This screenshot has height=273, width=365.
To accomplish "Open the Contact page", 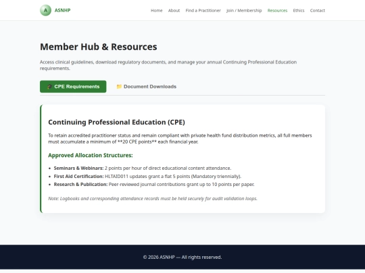I will click(x=317, y=10).
